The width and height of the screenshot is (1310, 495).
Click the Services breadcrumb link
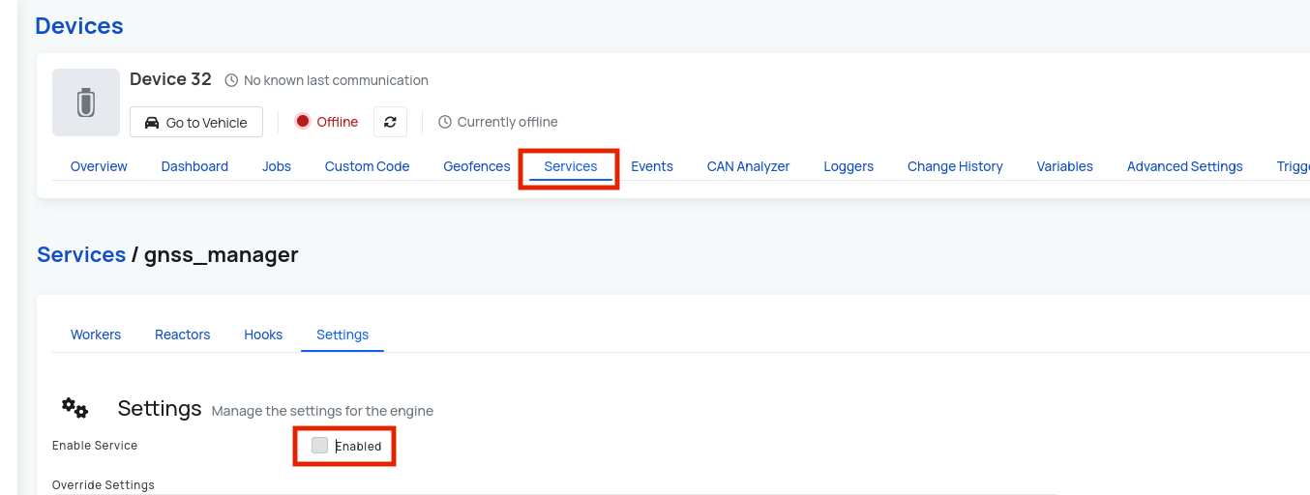coord(81,254)
